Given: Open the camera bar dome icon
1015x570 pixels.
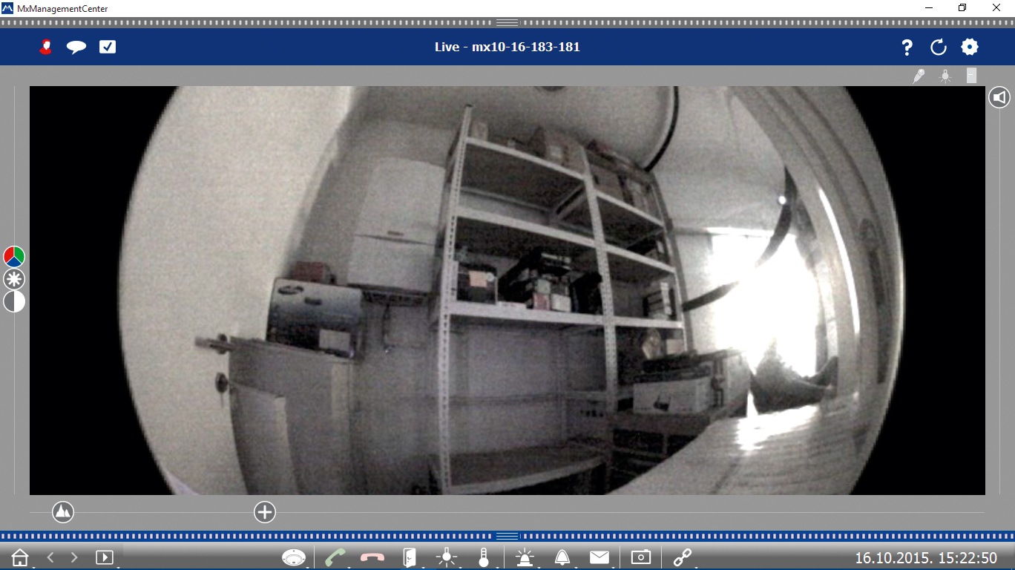Looking at the screenshot, I should pos(294,557).
